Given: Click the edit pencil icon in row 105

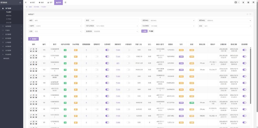Looking at the screenshot, I should click(31, 49).
